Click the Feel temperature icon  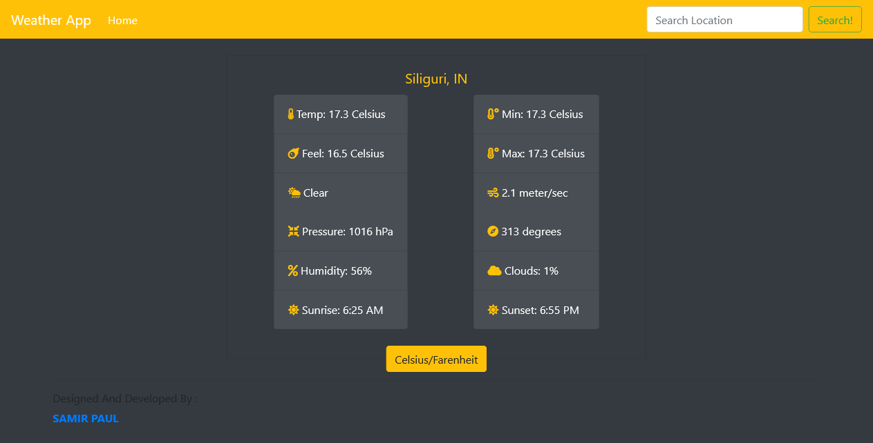pos(293,154)
